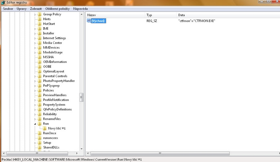Click the folder icon of Nový klíč #1
Image resolution: width=280 pixels, height=162 pixels.
click(x=45, y=128)
